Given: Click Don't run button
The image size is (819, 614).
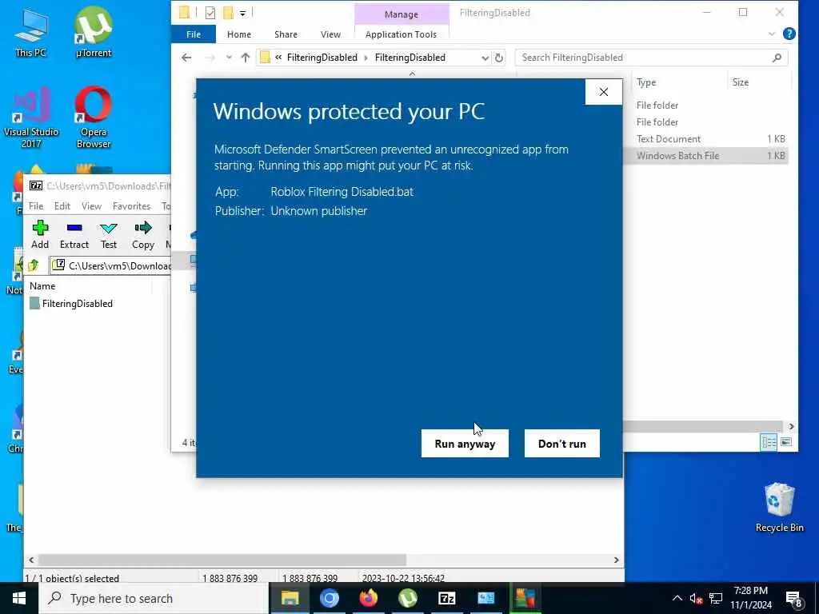Looking at the screenshot, I should coord(562,443).
